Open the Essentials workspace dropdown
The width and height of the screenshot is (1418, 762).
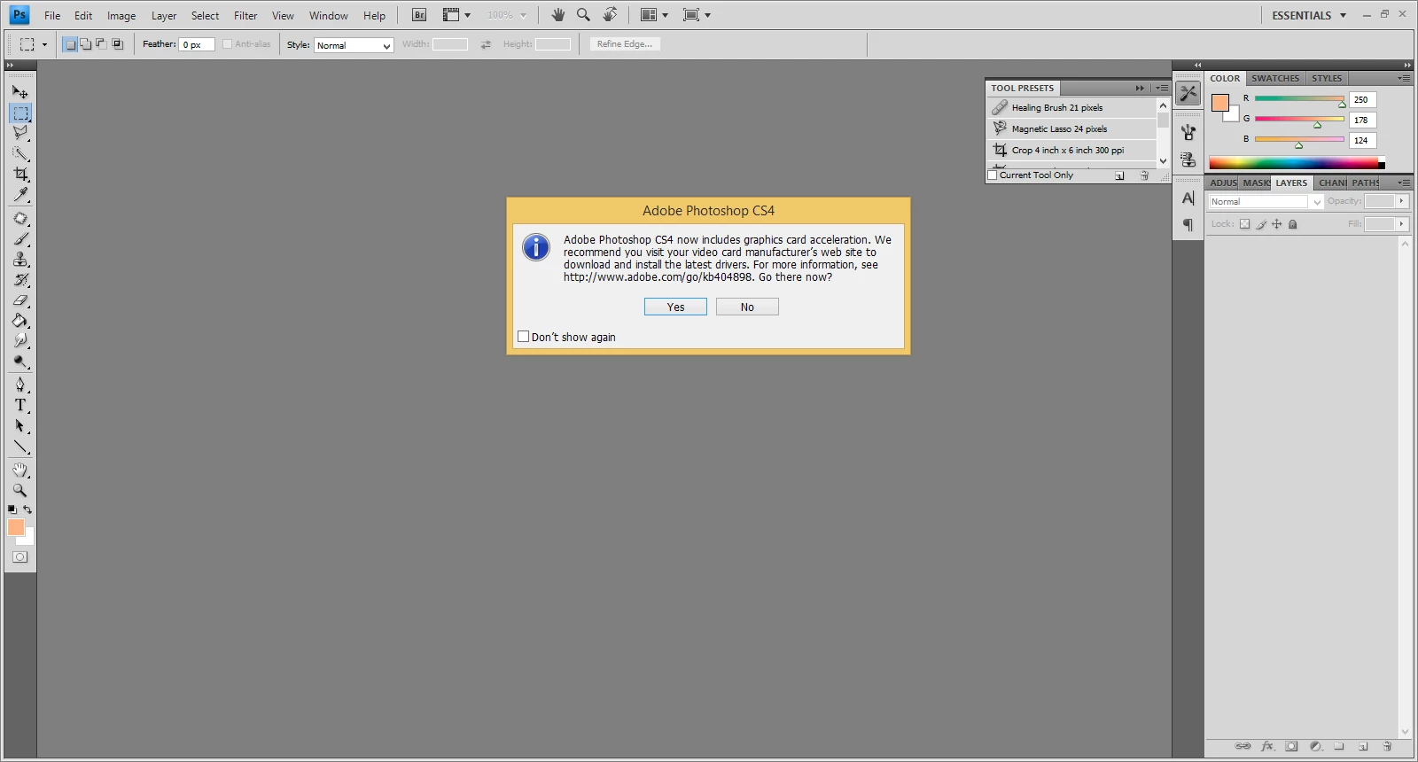(1309, 15)
